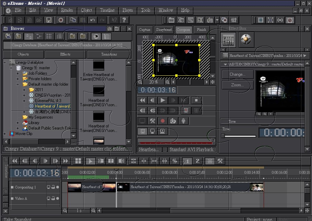The width and height of the screenshot is (312, 221).
Task: Open the Render menu
Action: (x=67, y=10)
